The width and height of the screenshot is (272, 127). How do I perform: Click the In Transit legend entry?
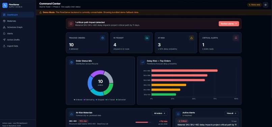110,100
